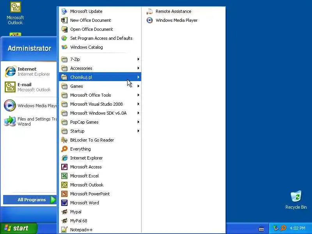Click the "Microsoft Visual Studio 2008" label
Screen dimensions: 312x234
(96, 104)
